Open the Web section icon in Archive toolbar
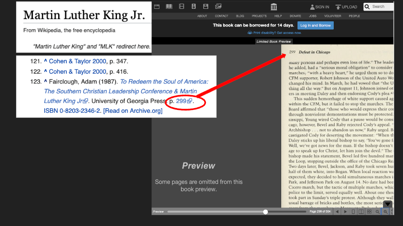This screenshot has height=226, width=403. click(x=157, y=6)
